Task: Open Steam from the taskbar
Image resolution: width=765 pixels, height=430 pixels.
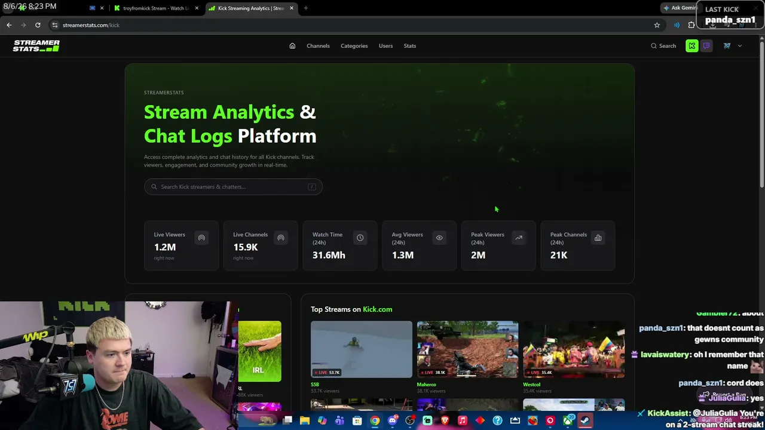Action: tap(585, 421)
